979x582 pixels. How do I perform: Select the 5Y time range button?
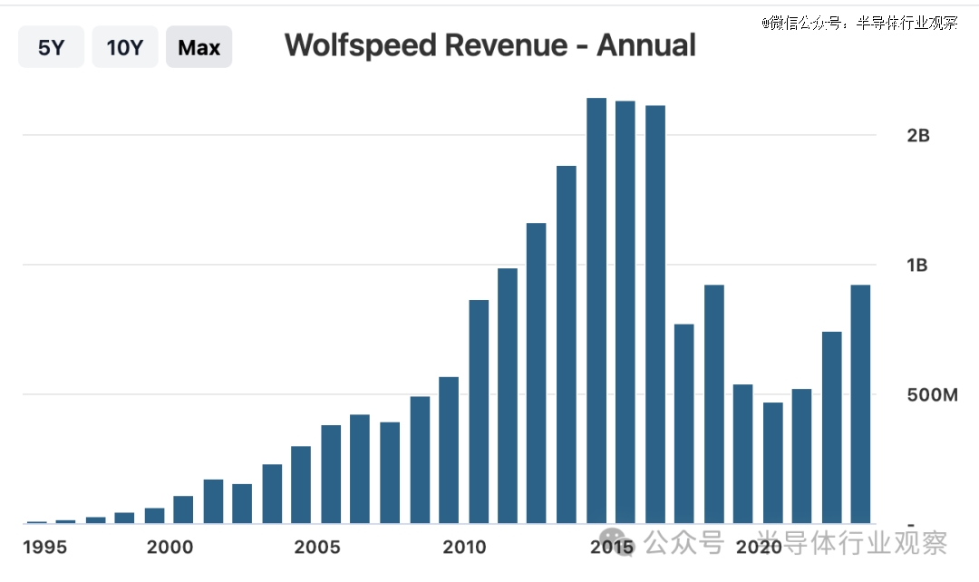[x=51, y=47]
